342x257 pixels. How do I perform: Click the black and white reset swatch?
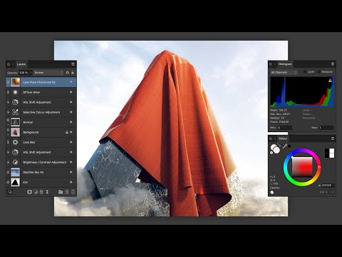[x=329, y=153]
